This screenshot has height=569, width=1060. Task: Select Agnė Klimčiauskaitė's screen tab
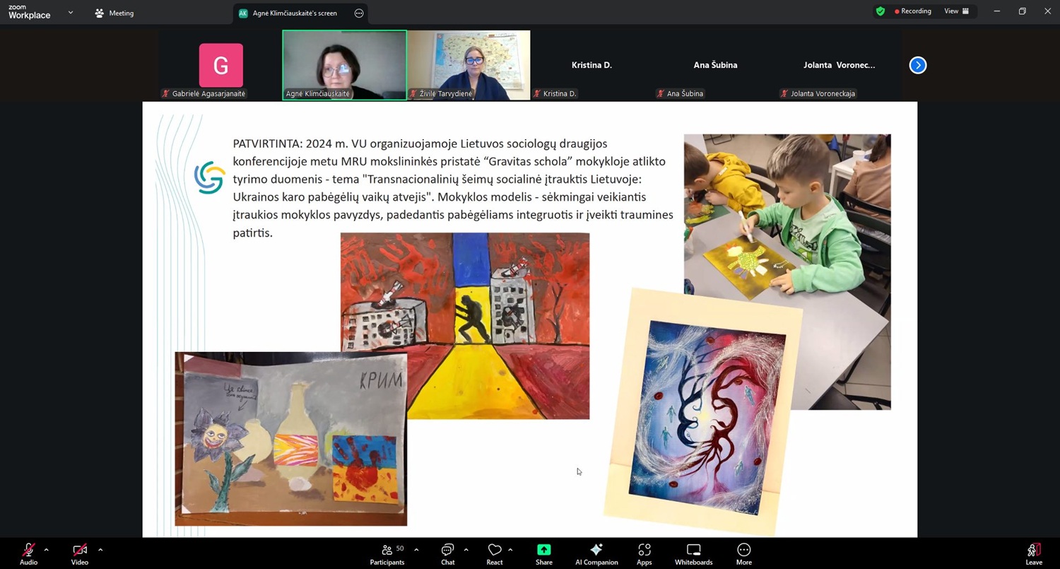click(x=294, y=13)
